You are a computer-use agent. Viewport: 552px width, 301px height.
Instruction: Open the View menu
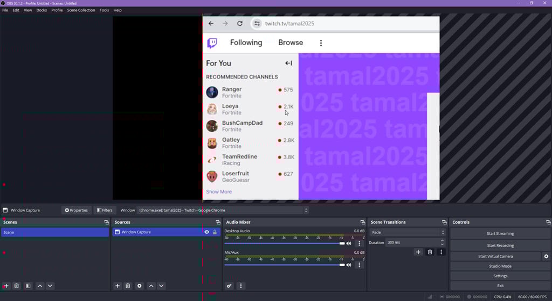coord(28,10)
